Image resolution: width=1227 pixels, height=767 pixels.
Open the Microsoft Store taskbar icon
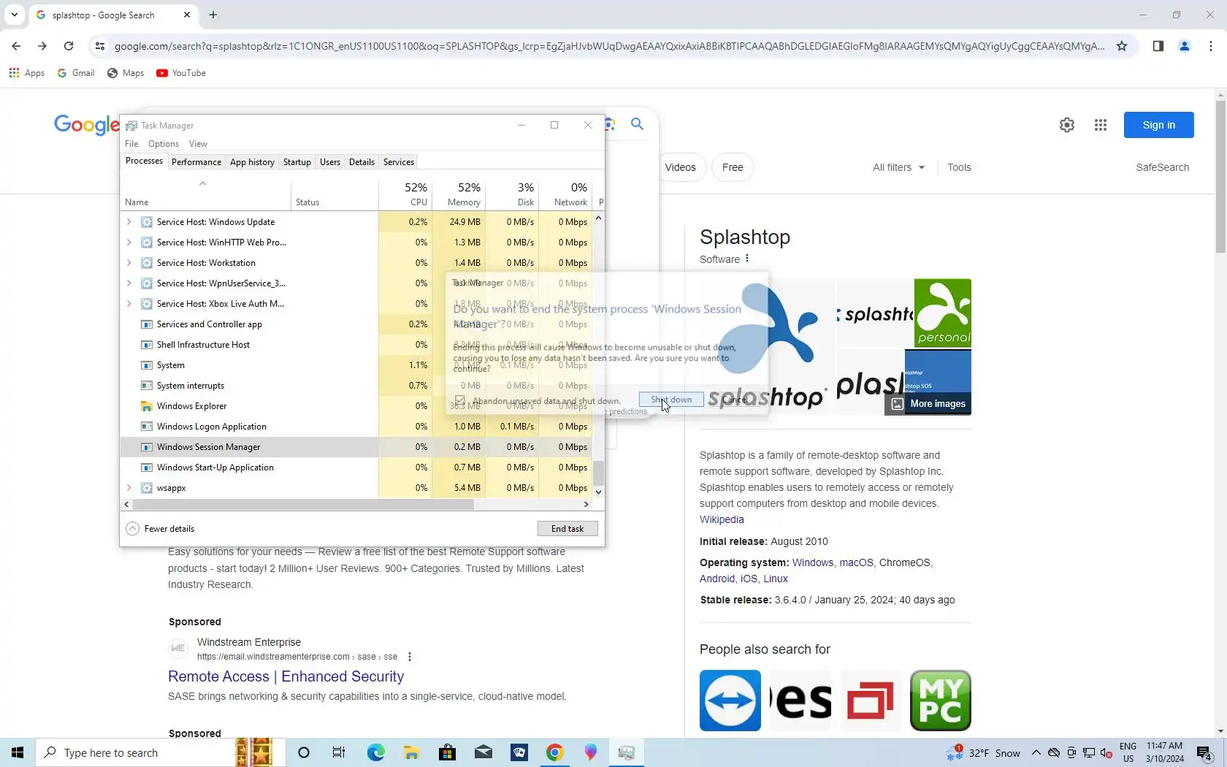click(x=447, y=752)
